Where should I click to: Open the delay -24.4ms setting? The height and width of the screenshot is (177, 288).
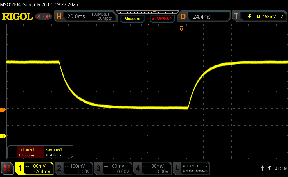(x=201, y=17)
